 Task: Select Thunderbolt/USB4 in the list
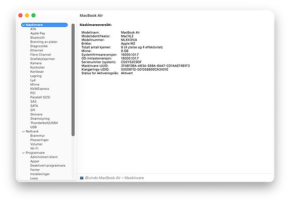click(x=44, y=123)
